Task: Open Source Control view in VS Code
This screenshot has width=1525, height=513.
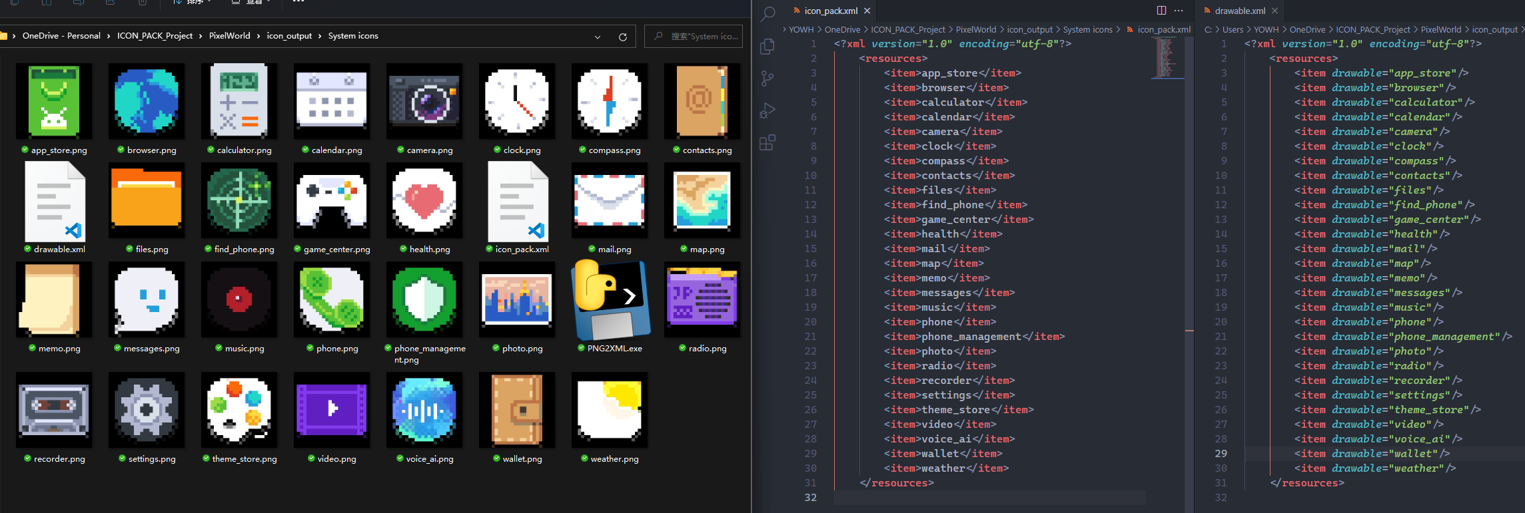Action: 767,79
